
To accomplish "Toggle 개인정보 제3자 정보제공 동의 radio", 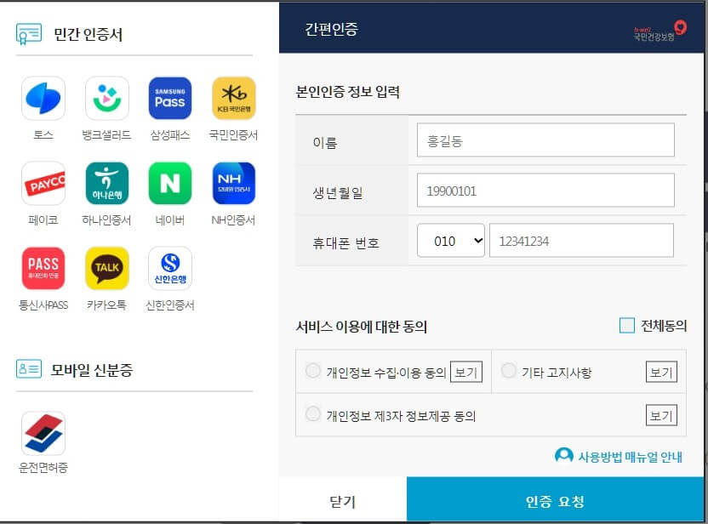I will pyautogui.click(x=313, y=414).
